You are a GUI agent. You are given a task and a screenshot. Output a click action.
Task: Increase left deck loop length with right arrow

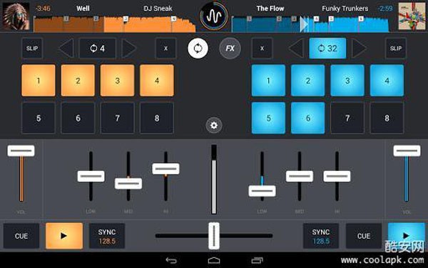pyautogui.click(x=129, y=49)
